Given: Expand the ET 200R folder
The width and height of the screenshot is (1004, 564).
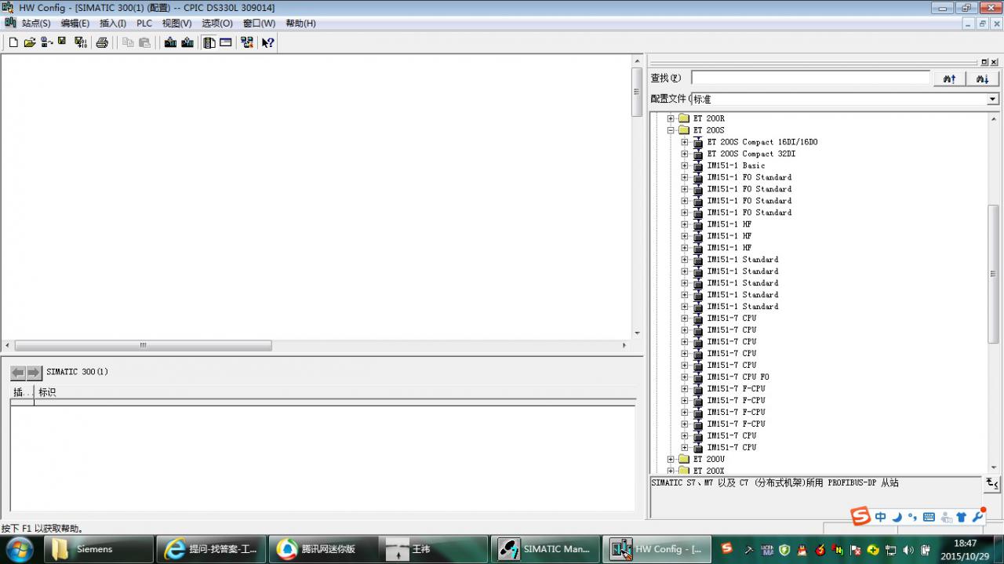Looking at the screenshot, I should click(671, 118).
